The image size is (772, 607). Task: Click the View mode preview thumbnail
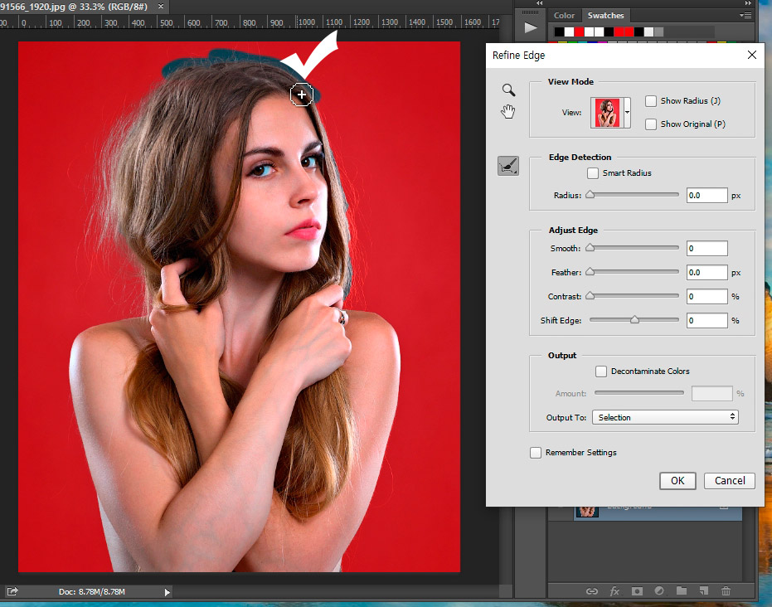coord(608,113)
